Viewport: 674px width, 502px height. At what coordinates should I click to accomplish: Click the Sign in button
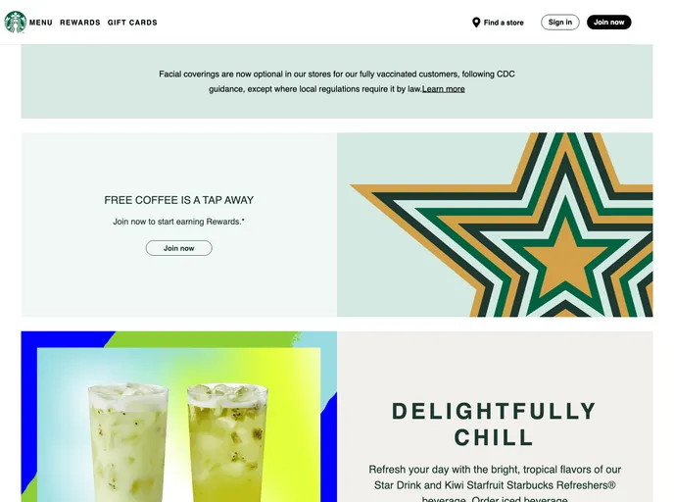click(560, 23)
